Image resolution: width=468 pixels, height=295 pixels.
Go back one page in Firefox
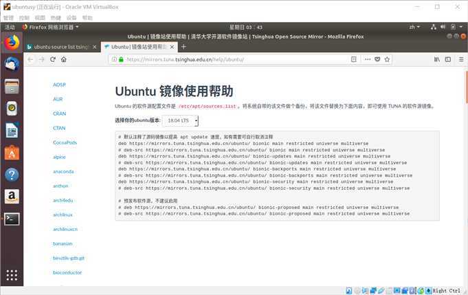click(30, 59)
